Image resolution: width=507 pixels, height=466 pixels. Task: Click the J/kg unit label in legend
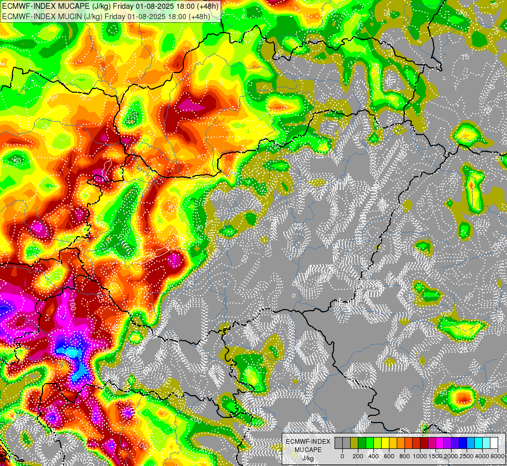pos(308,458)
